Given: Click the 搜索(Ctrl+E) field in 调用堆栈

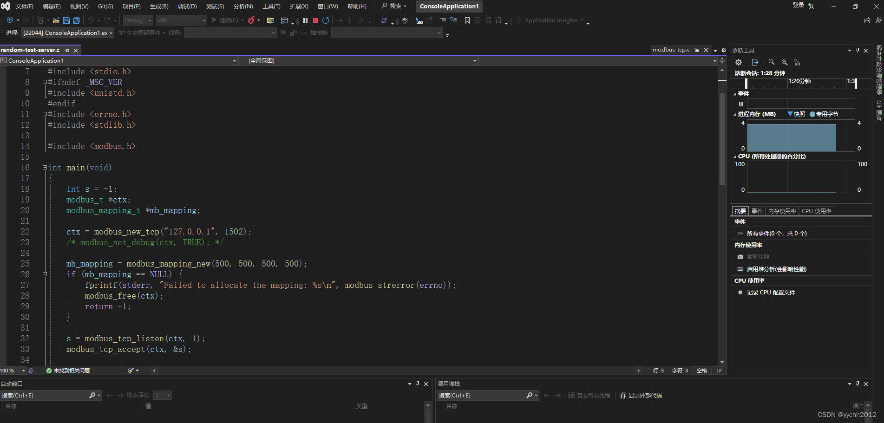Looking at the screenshot, I should 483,395.
